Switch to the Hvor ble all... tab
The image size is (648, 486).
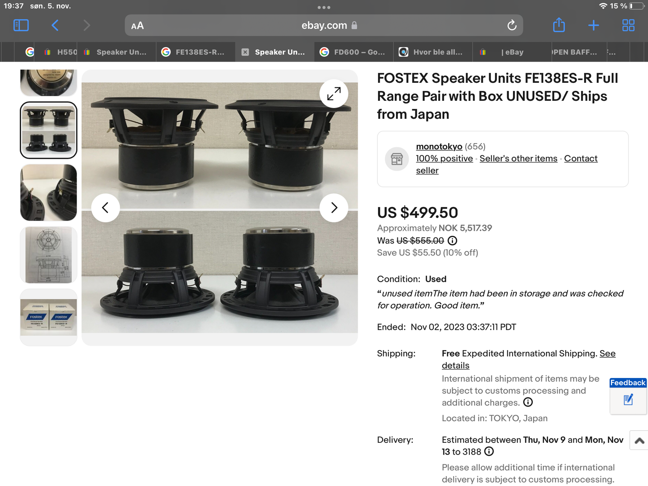(433, 52)
